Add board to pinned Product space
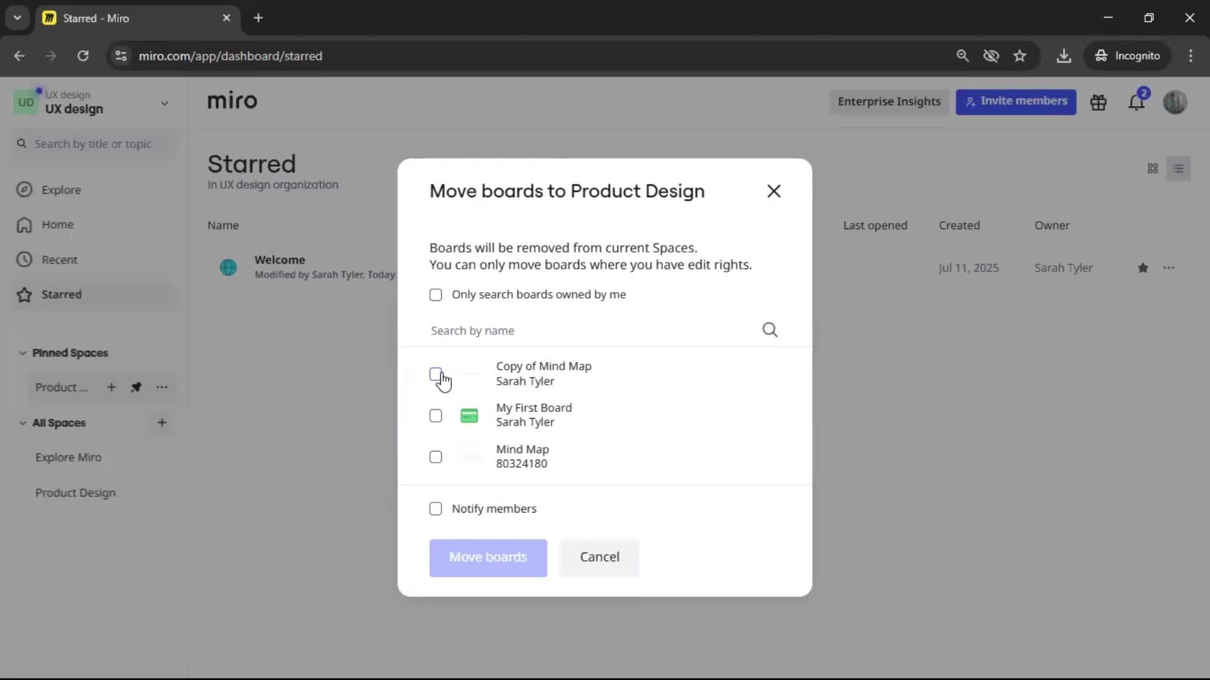The width and height of the screenshot is (1210, 680). click(112, 388)
